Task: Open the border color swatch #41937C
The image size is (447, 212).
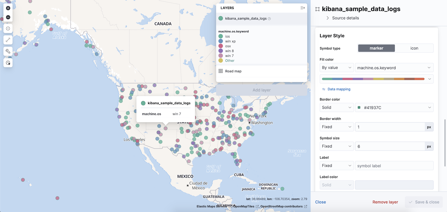Action: click(394, 107)
